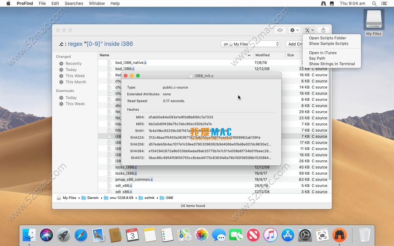This screenshot has height=246, width=394.
Task: Click osfmk folder in path bar
Action: 147,198
